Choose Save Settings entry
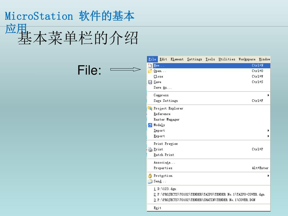Screen dimensions: 288x216 [x=209, y=101]
